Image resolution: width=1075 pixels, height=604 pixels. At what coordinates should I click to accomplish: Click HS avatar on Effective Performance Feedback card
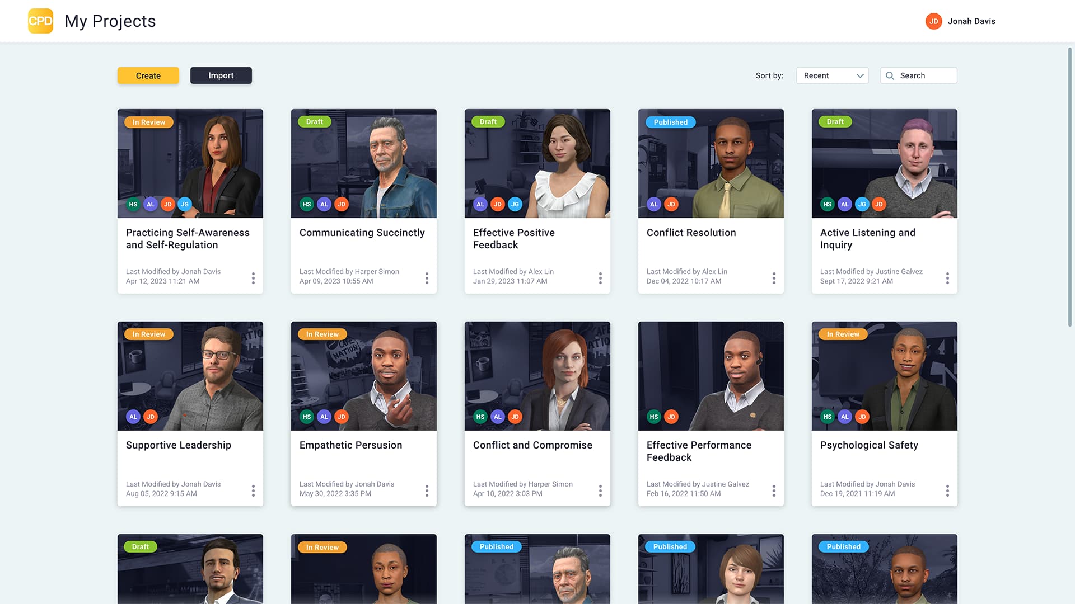654,417
